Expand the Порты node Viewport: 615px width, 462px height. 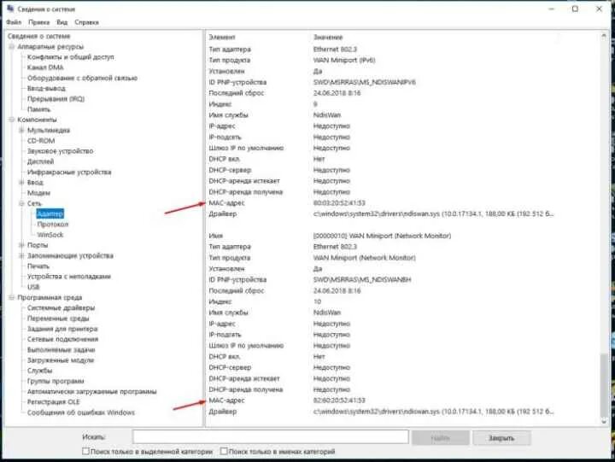tap(22, 245)
